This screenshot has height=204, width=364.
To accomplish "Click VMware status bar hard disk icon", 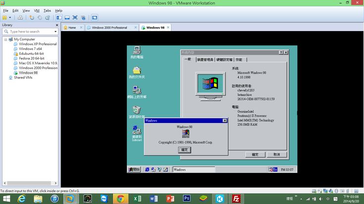I will click(314, 191).
